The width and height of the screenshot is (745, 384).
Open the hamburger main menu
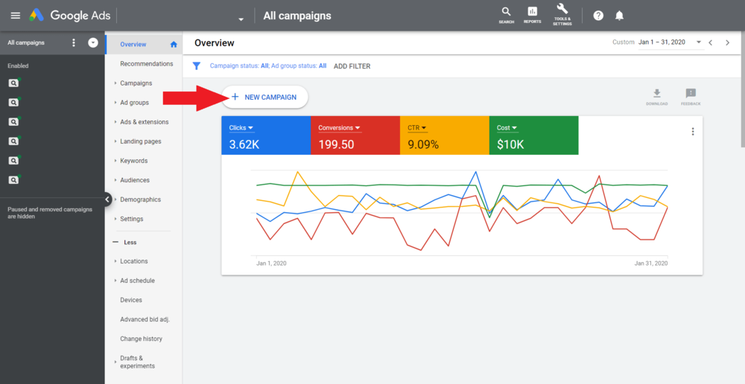[15, 16]
